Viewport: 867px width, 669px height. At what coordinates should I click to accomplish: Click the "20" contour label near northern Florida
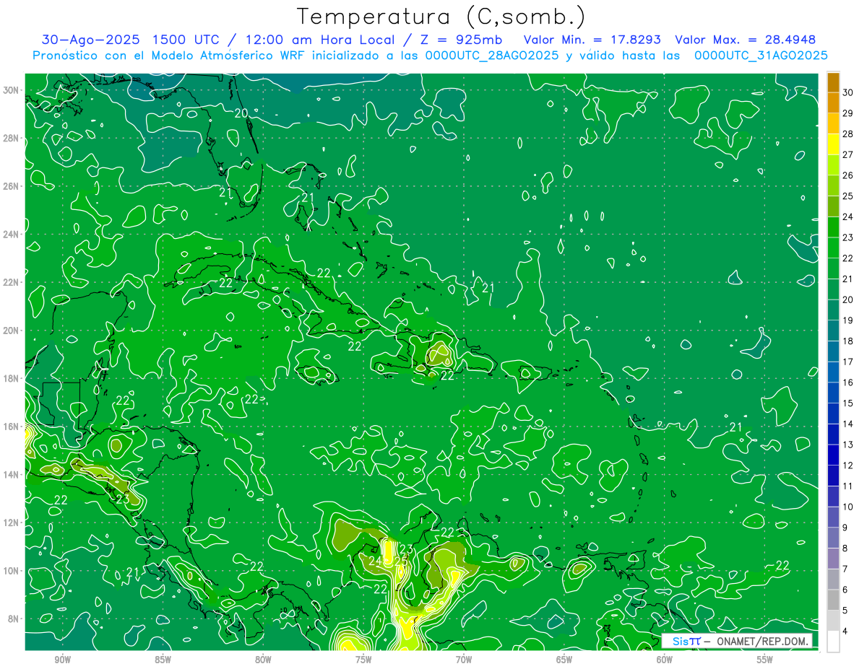pyautogui.click(x=241, y=113)
